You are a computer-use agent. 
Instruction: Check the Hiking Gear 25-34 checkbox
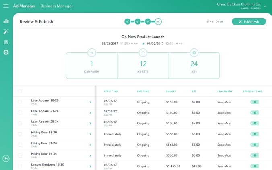coord(20,155)
